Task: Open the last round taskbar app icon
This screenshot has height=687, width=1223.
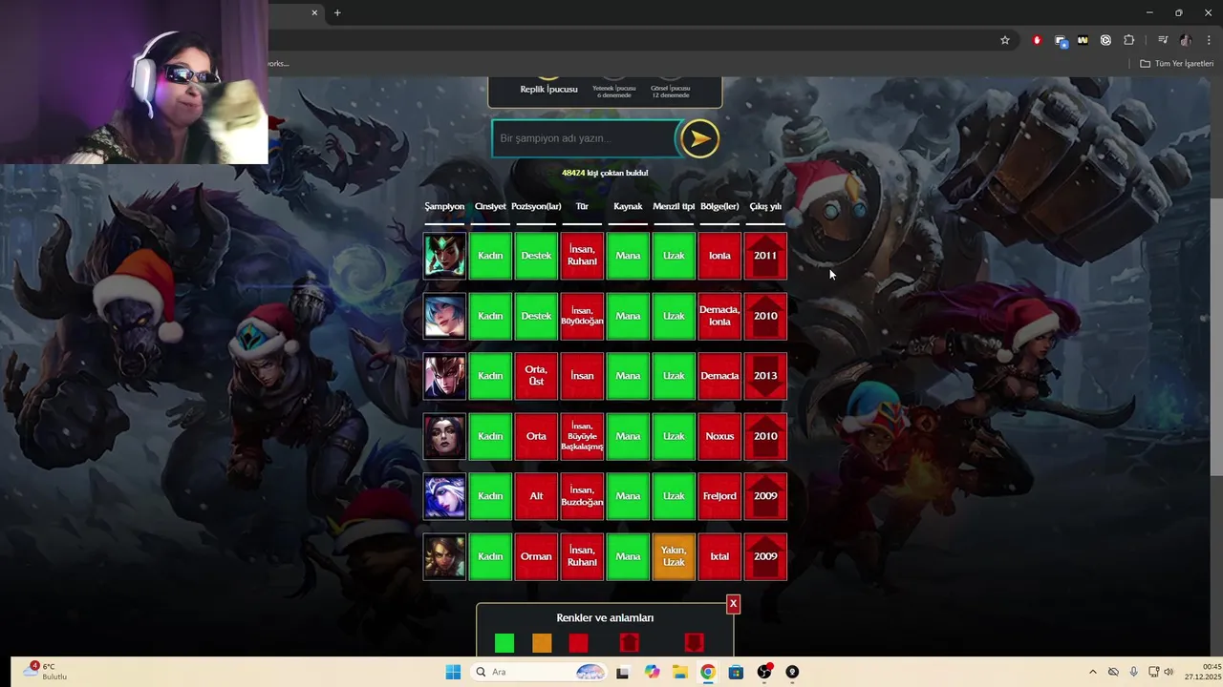Action: 792,672
